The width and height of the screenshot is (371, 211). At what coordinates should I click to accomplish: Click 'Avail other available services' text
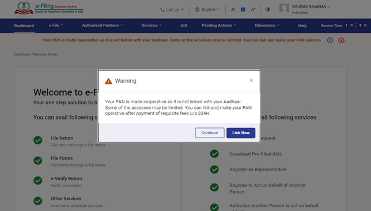(x=77, y=206)
